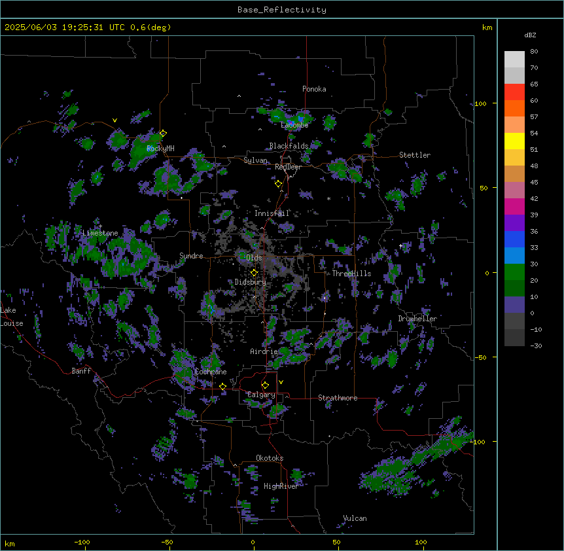564x551 pixels.
Task: Click the Lake Louise label at left edge
Action: 12,317
